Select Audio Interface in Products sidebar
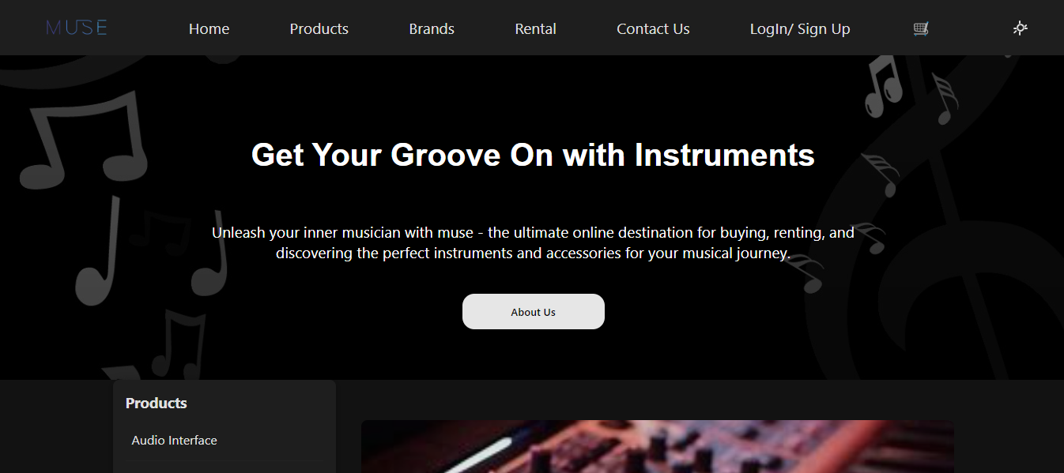This screenshot has width=1064, height=473. point(174,441)
